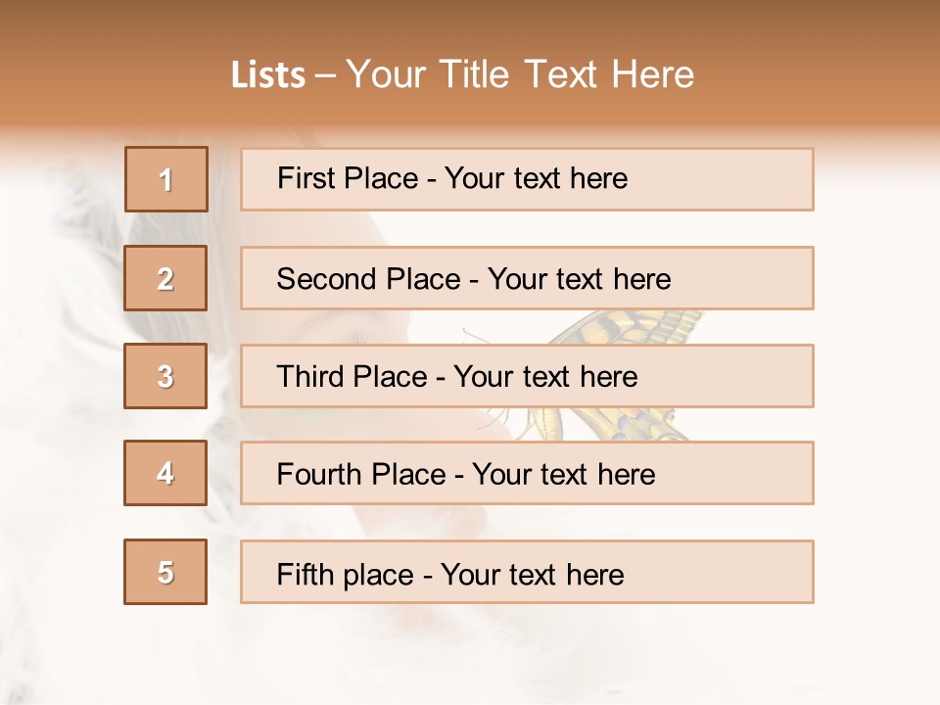Click the Second Place text bar
This screenshot has width=940, height=705.
pyautogui.click(x=527, y=278)
